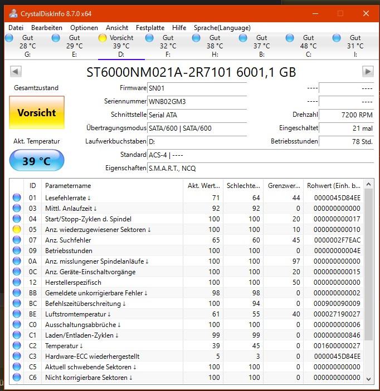Click the status icon for attribute 0A
The width and height of the screenshot is (380, 391).
17,261
